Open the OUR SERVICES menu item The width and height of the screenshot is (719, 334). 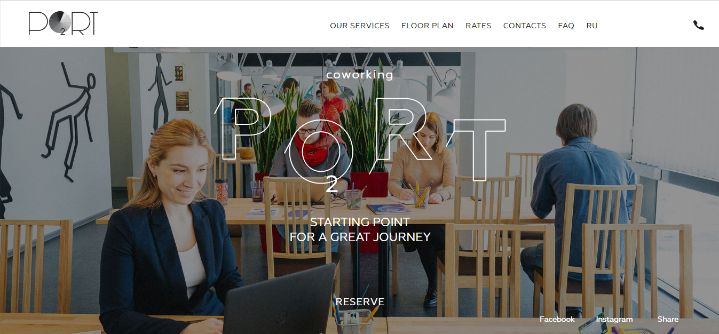[360, 26]
